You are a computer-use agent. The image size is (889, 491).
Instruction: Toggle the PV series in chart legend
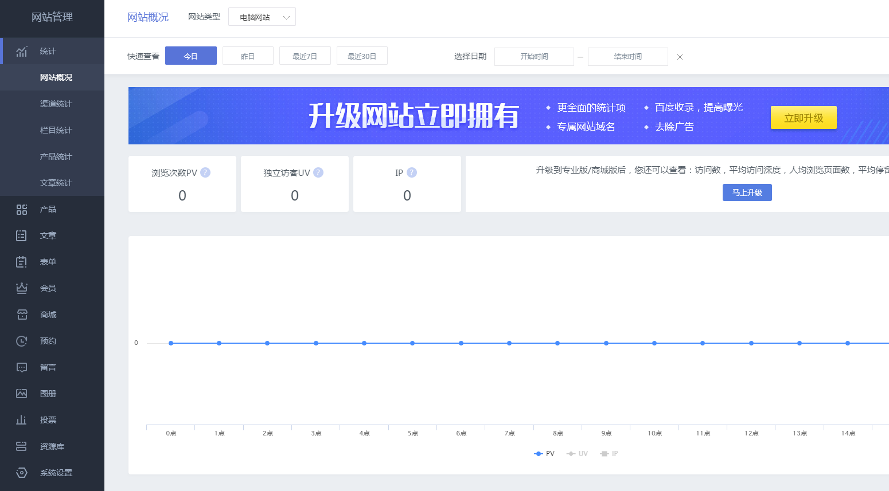[x=543, y=453]
